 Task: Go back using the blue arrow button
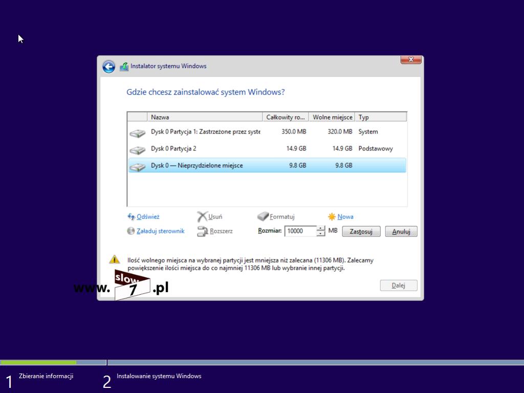click(108, 67)
